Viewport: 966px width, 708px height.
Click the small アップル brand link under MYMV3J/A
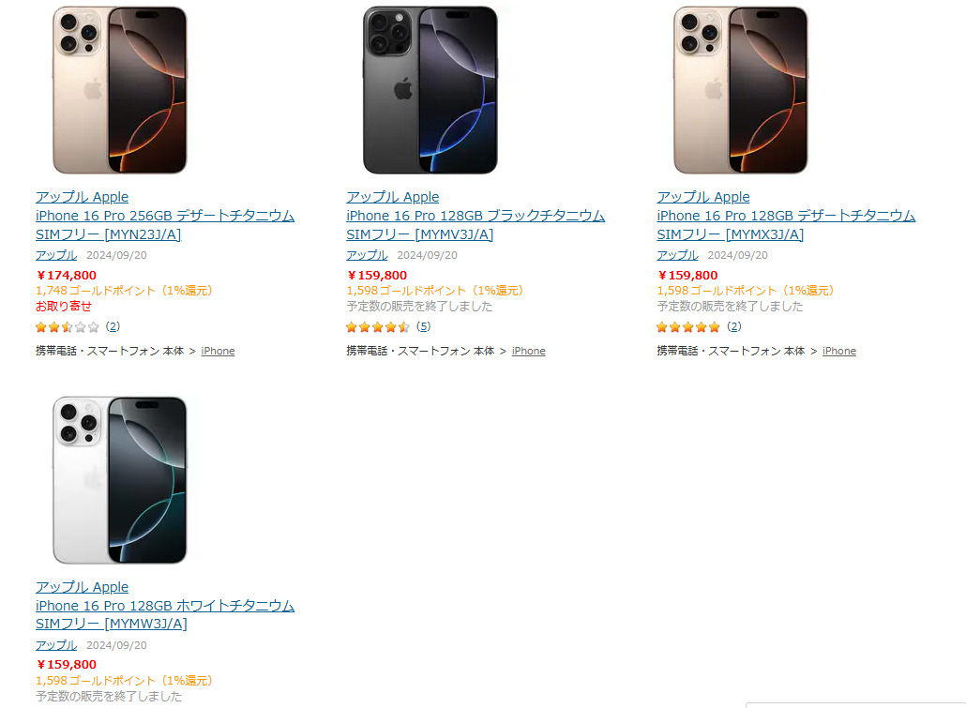pyautogui.click(x=367, y=255)
